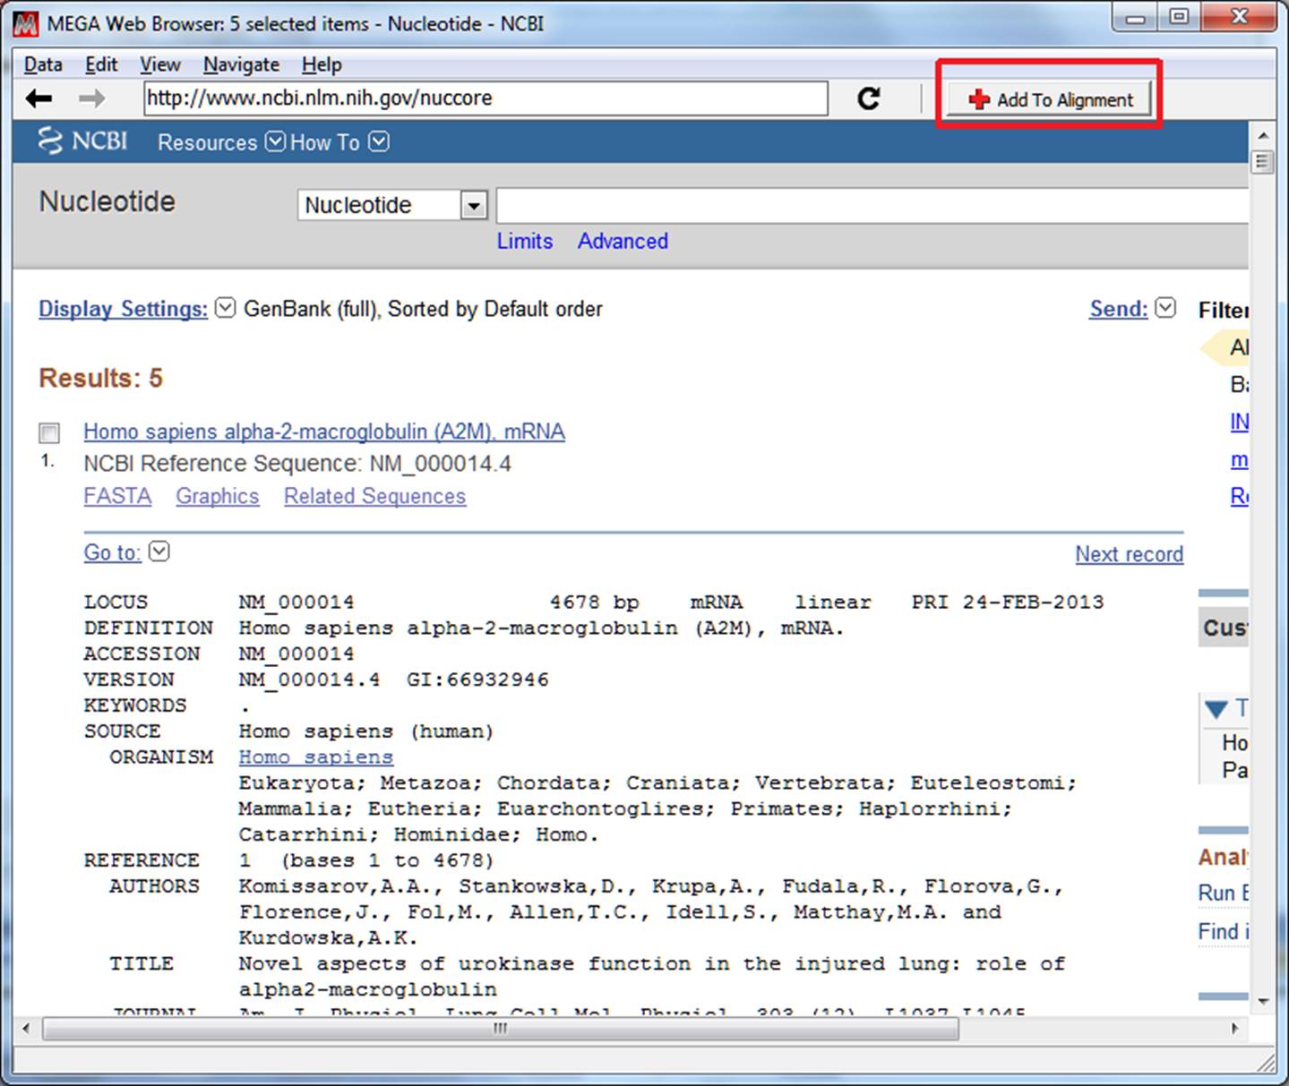Click the URL address field
Image resolution: width=1289 pixels, height=1086 pixels.
[x=485, y=98]
